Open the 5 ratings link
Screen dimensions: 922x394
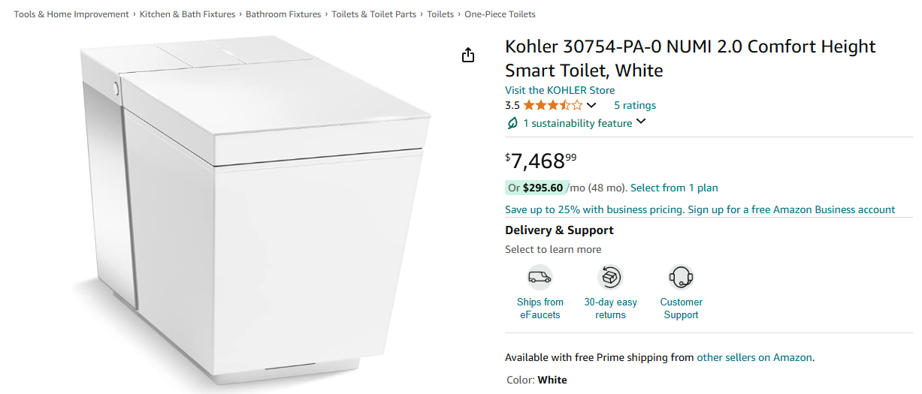point(635,106)
